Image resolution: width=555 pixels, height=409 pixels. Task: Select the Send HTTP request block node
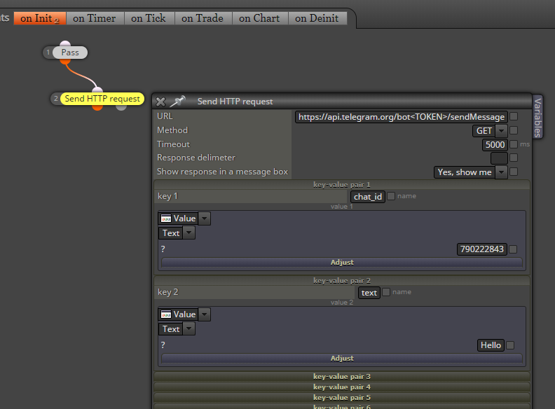pyautogui.click(x=102, y=98)
